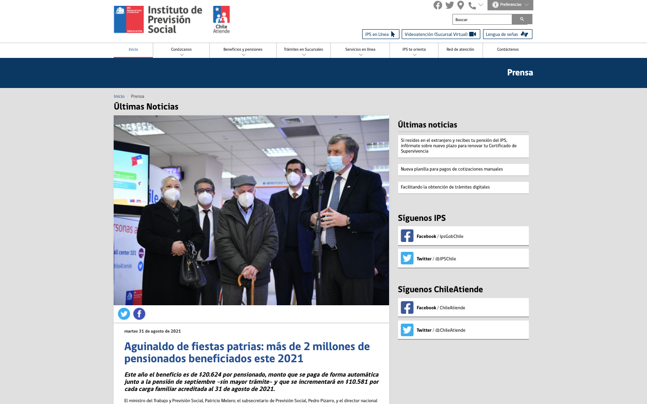Image resolution: width=647 pixels, height=404 pixels.
Task: Open Lengua de señas button
Action: (507, 34)
